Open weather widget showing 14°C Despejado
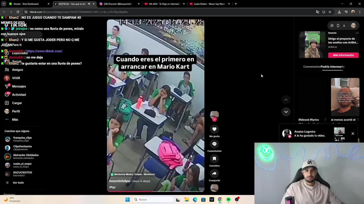 [12, 199]
